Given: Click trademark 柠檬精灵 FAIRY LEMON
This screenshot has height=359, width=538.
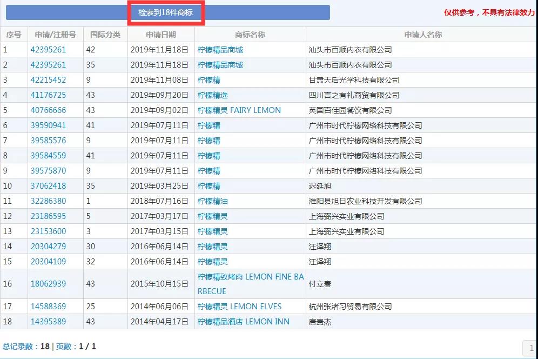Looking at the screenshot, I should pos(239,110).
